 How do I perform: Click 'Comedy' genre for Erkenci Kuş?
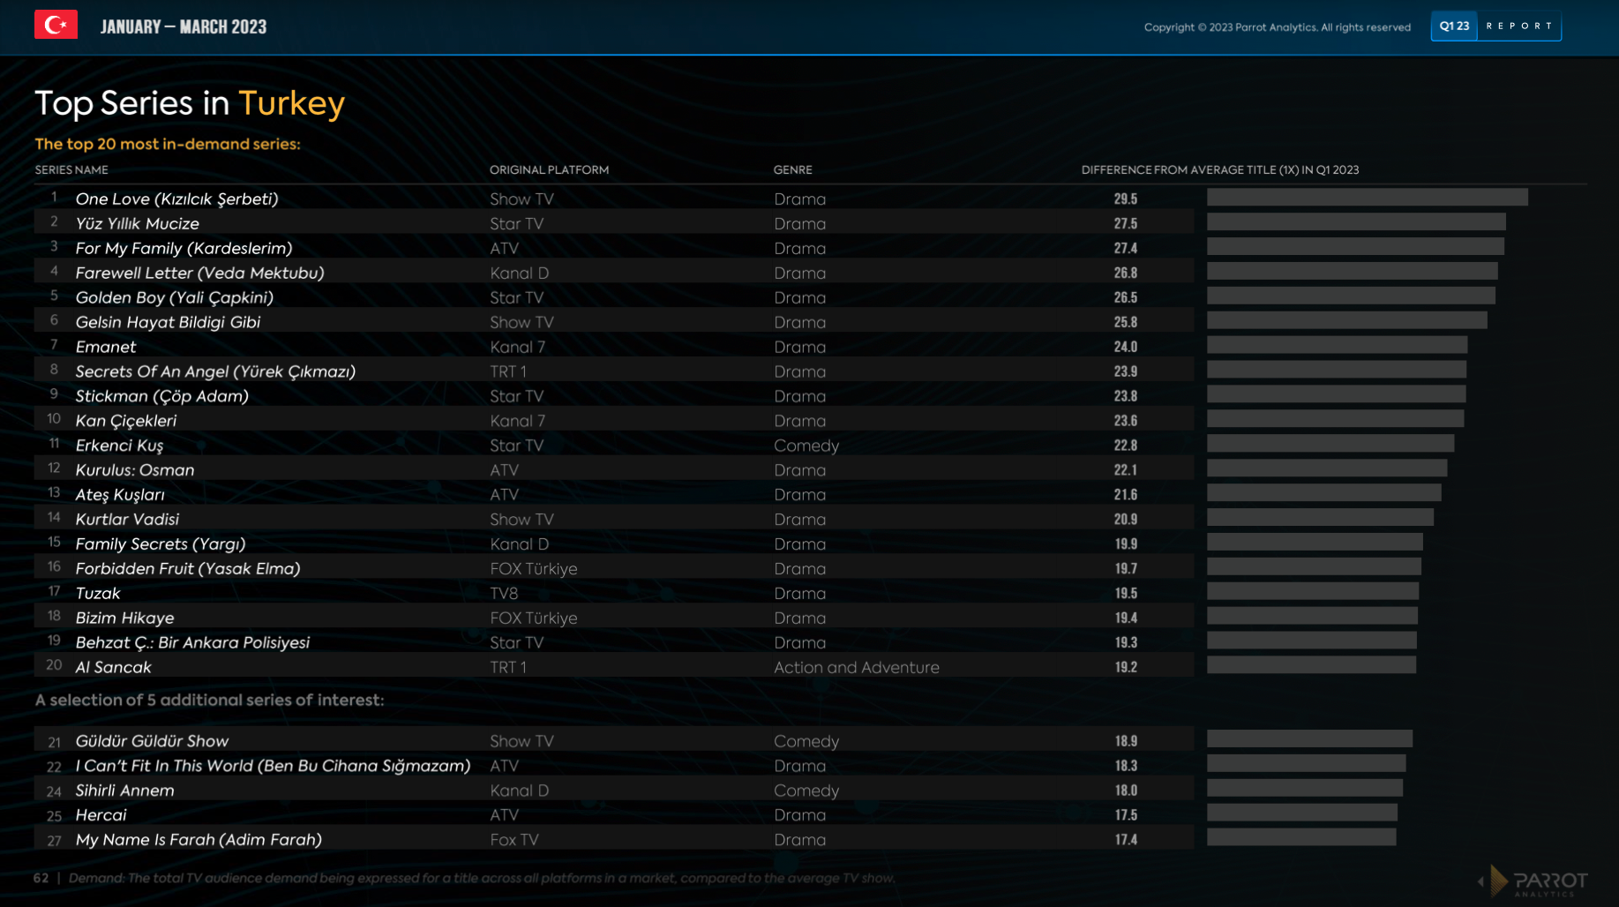pos(806,446)
